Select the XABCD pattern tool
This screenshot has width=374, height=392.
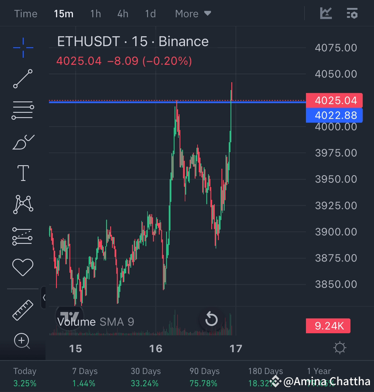23,204
